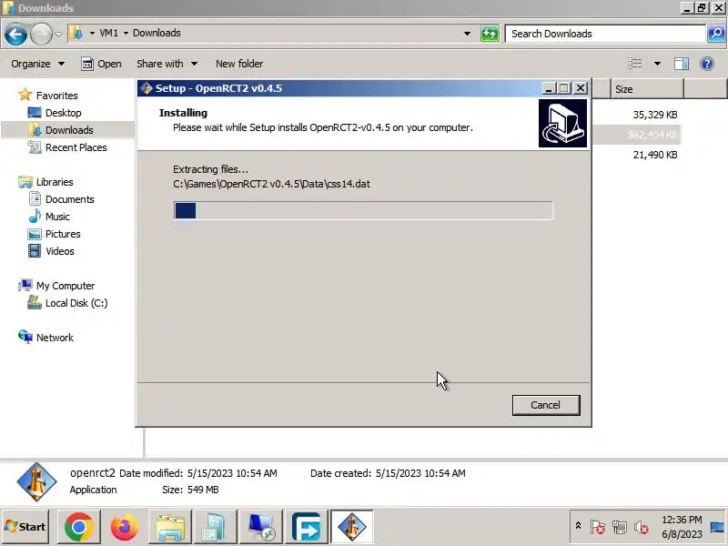Select Network in the navigation pane

45,338
